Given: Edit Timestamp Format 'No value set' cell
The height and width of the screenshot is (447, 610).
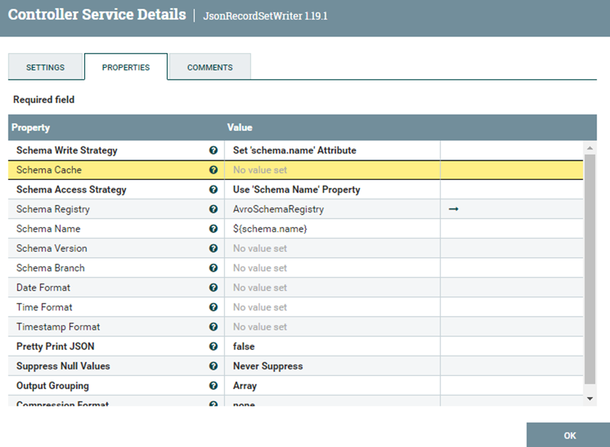Looking at the screenshot, I should click(x=333, y=327).
